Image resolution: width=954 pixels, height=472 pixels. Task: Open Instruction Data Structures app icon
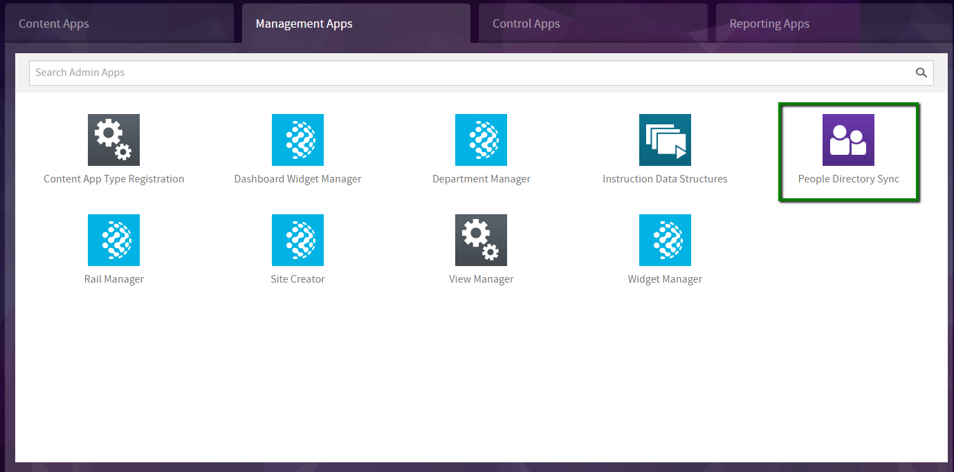pyautogui.click(x=665, y=140)
